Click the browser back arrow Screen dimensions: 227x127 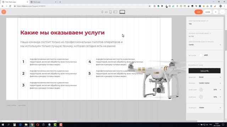[2, 6]
